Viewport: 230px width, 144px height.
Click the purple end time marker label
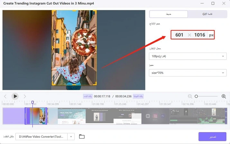click(x=138, y=96)
